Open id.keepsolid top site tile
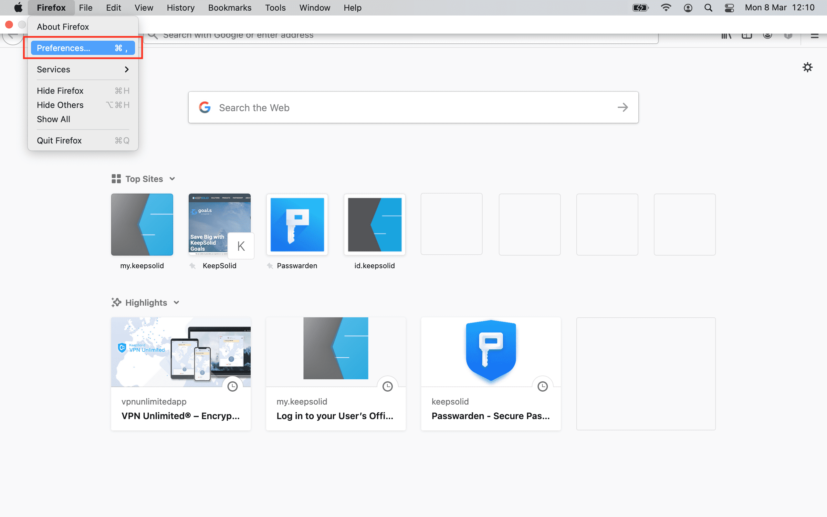Screen dimensions: 827x517 point(374,224)
